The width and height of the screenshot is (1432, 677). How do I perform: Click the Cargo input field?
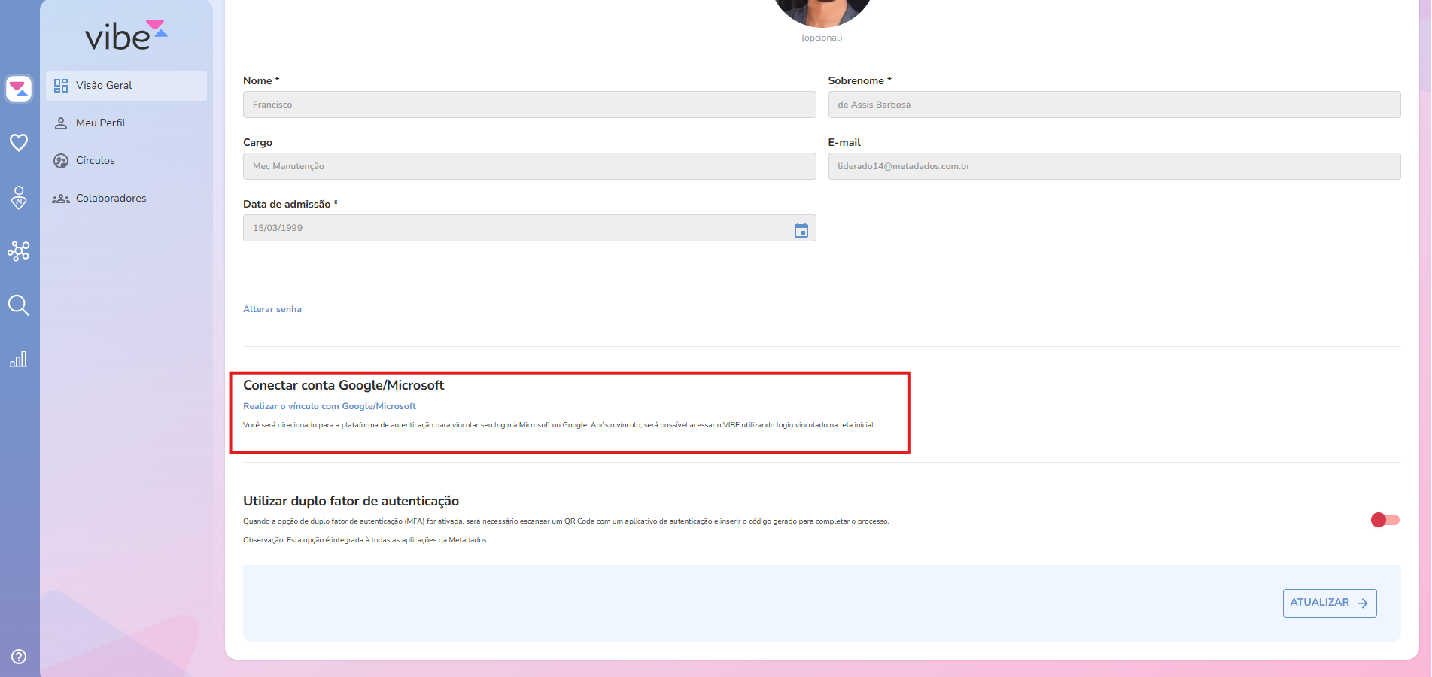click(529, 166)
